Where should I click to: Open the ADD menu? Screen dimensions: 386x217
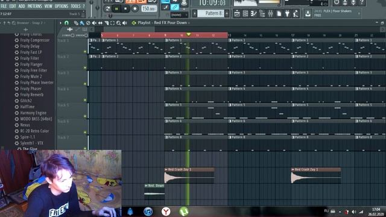click(22, 6)
